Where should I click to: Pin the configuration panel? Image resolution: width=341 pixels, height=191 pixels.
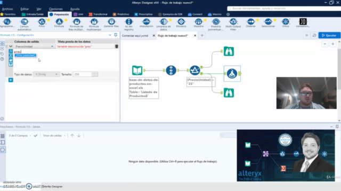(116, 35)
